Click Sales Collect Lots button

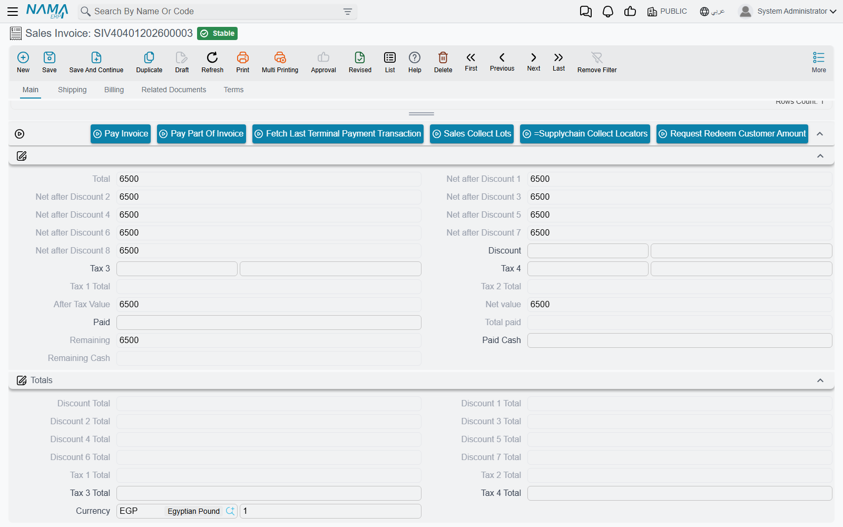point(472,134)
